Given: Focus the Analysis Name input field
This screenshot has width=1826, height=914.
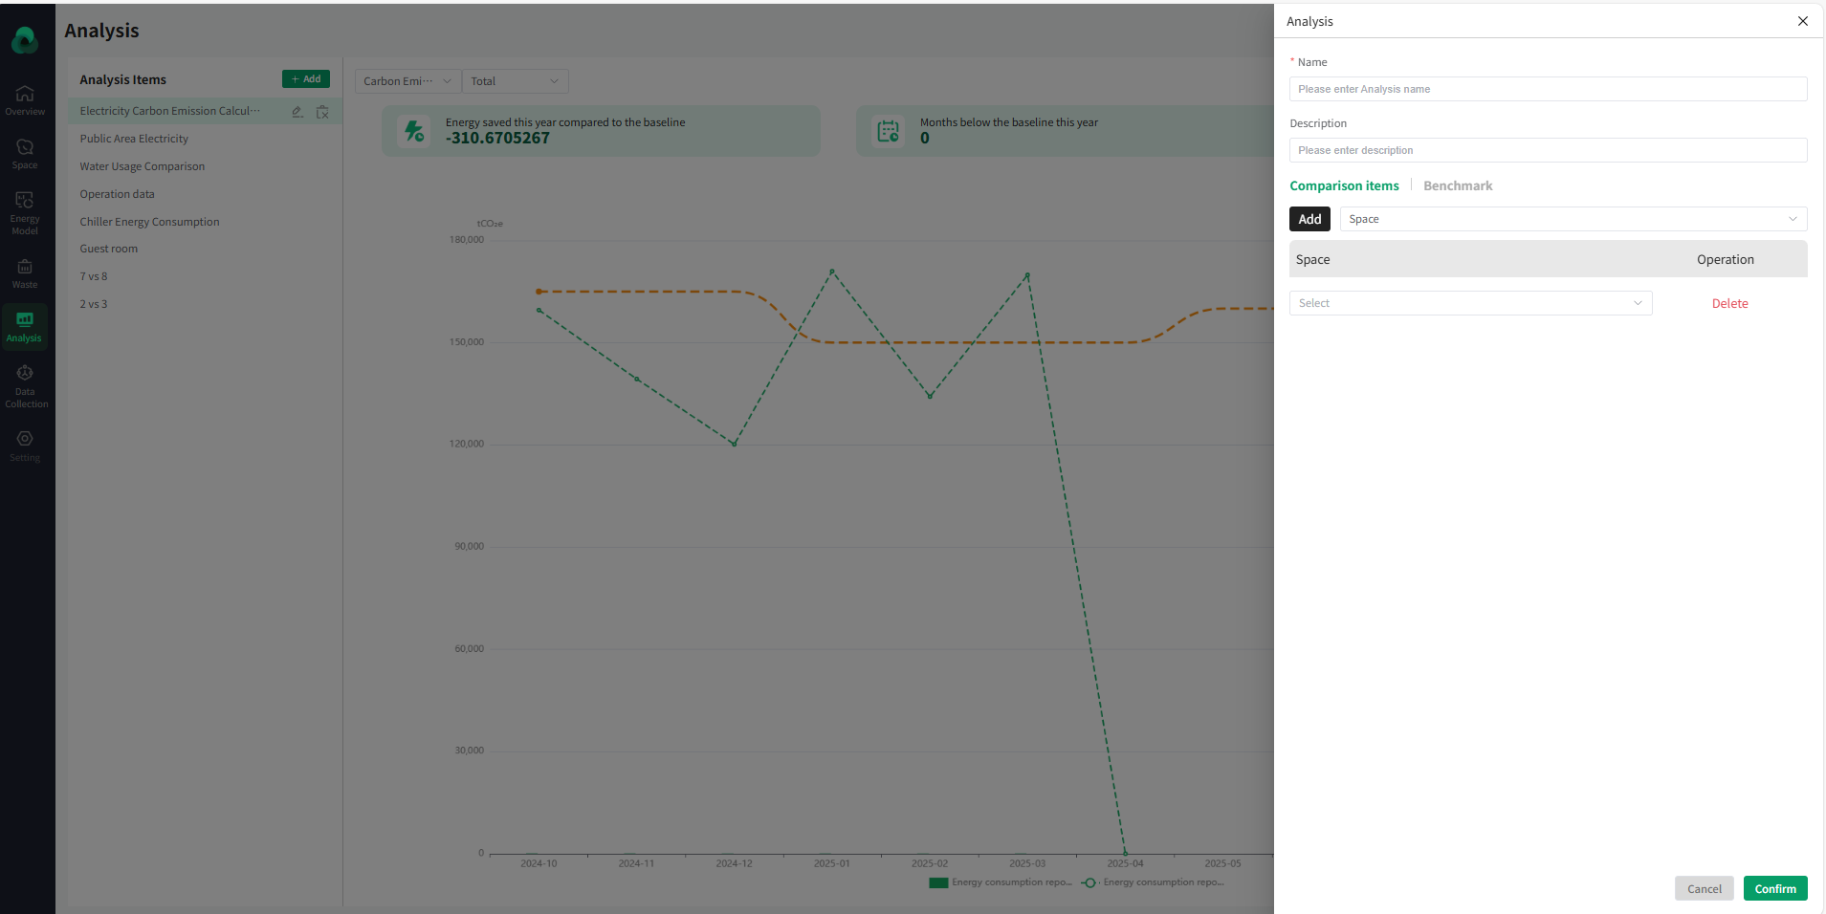Looking at the screenshot, I should tap(1548, 89).
